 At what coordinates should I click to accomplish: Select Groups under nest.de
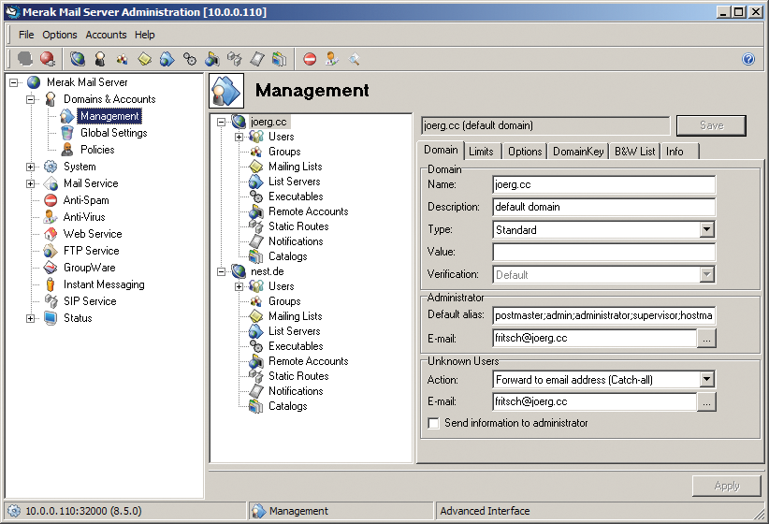[x=284, y=301]
